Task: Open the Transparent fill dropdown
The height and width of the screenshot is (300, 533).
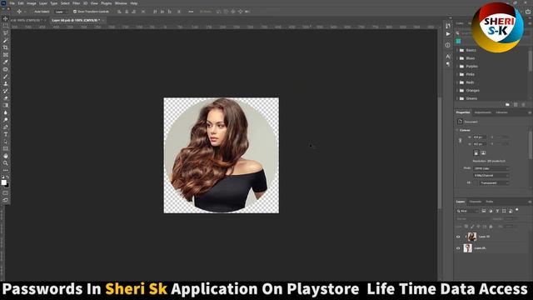Action: pyautogui.click(x=494, y=183)
